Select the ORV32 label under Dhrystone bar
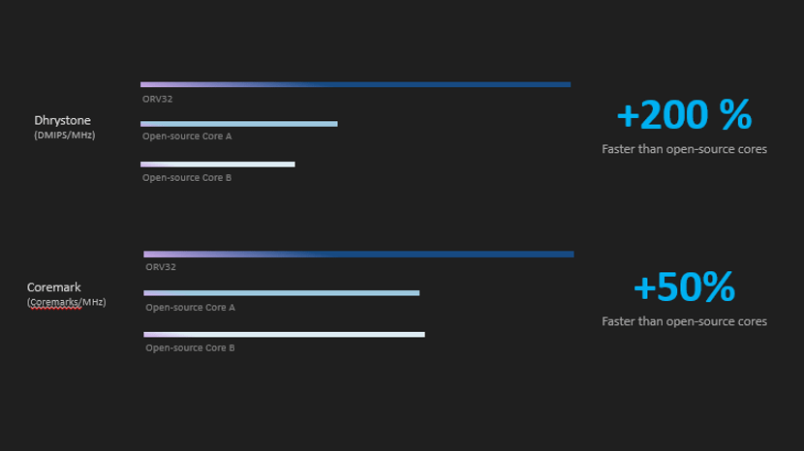The width and height of the screenshot is (804, 451). pyautogui.click(x=158, y=99)
